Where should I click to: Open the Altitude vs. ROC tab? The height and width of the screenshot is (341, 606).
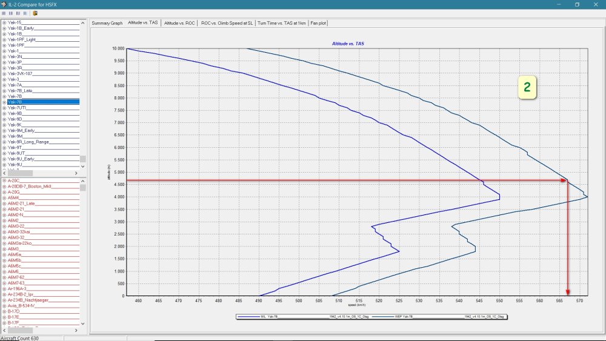click(179, 23)
